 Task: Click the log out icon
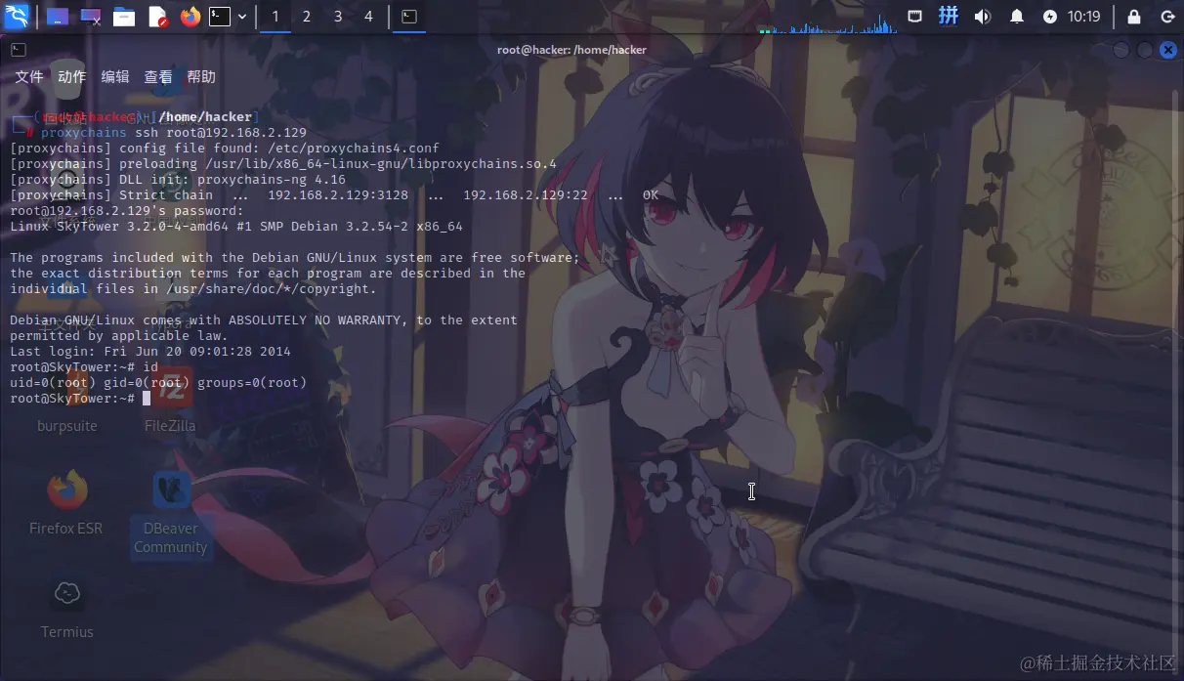1167,17
